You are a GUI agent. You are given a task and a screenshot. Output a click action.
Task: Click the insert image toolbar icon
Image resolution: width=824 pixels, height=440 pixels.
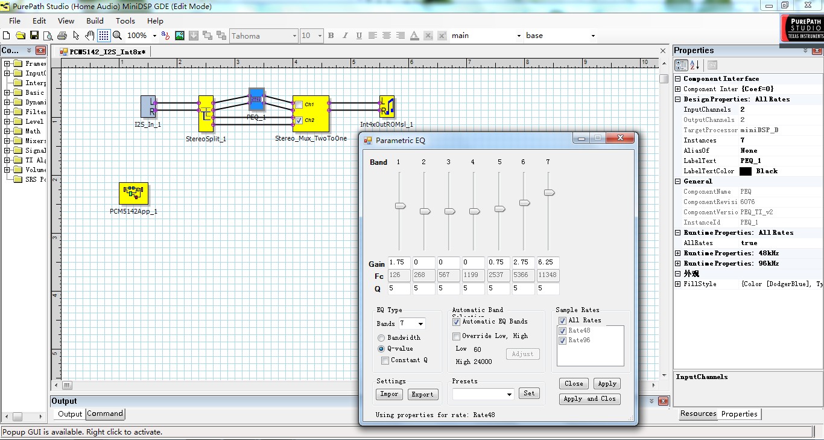pos(180,36)
